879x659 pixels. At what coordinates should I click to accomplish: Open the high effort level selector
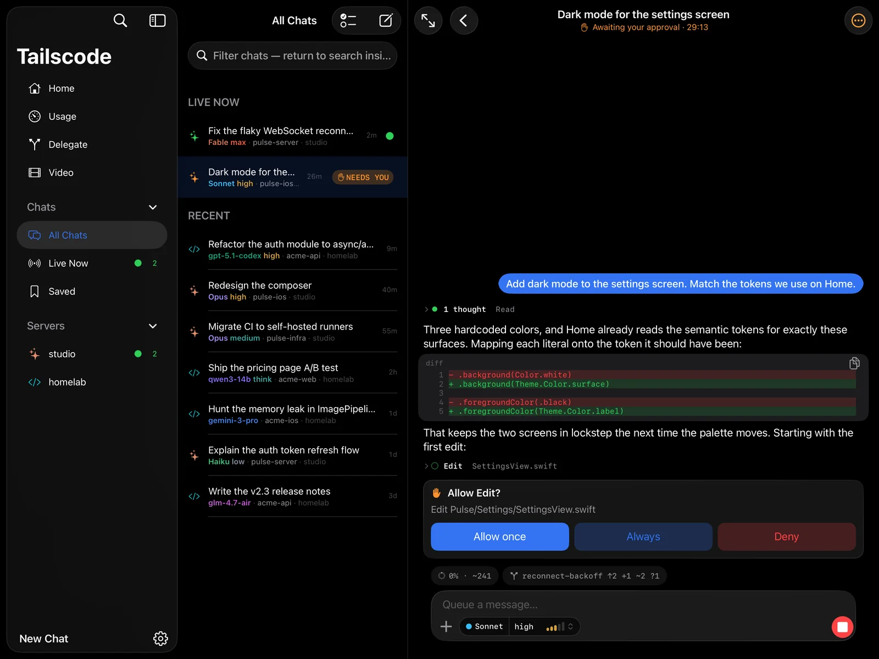tap(544, 627)
